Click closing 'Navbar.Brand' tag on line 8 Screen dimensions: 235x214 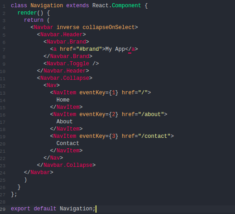coord(68,56)
